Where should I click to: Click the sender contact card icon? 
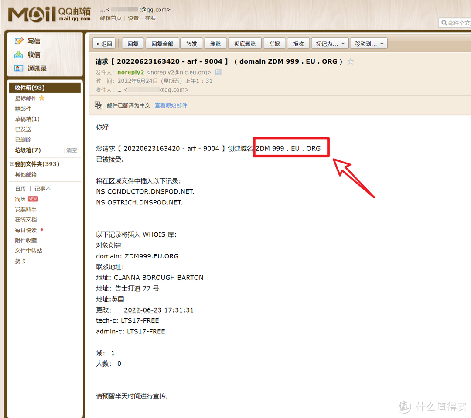pyautogui.click(x=219, y=72)
